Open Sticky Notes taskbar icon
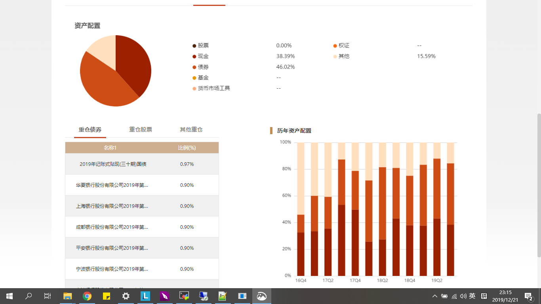Image resolution: width=541 pixels, height=304 pixels. [x=107, y=296]
